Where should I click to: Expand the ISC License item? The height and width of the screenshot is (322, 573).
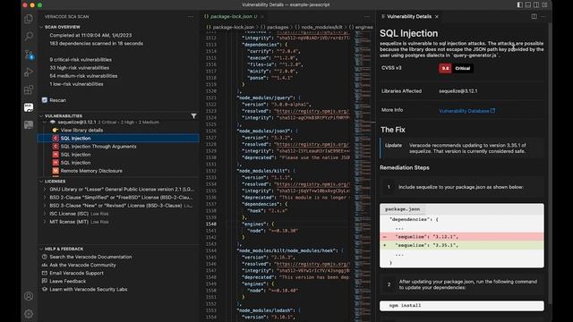coord(46,214)
